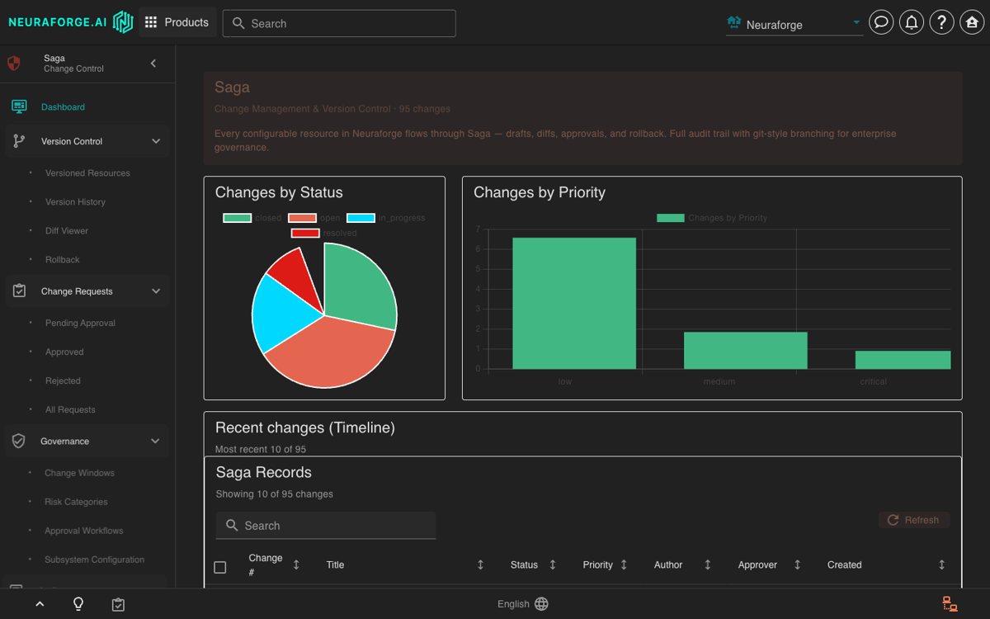The width and height of the screenshot is (990, 619).
Task: Open the help question mark icon
Action: [942, 22]
